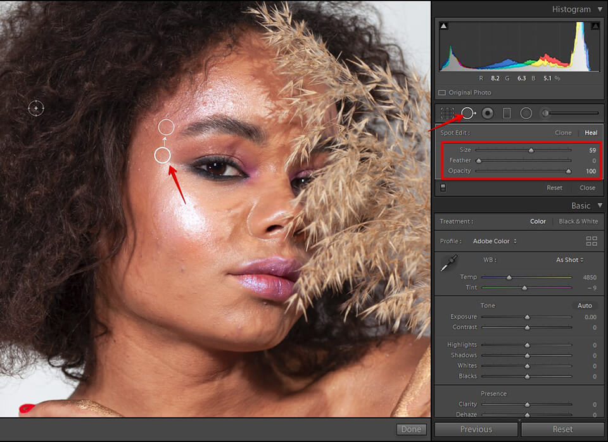608x442 pixels.
Task: Open the profile browser grid icon
Action: coord(592,241)
